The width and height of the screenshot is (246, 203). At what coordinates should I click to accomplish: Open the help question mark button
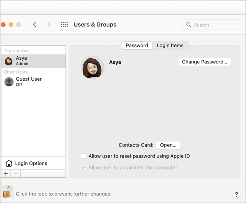click(x=236, y=194)
